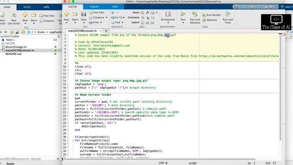Switch to the PLOTS tab
The height and width of the screenshot is (165, 293).
tap(27, 7)
